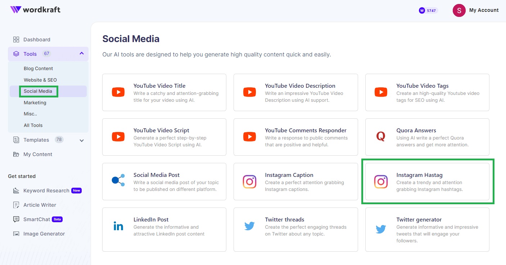This screenshot has height=265, width=506.
Task: Open YouTube Comments Responder tool
Action: tap(296, 137)
